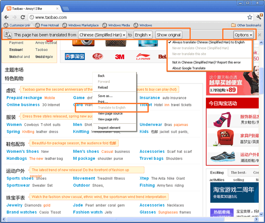The width and height of the screenshot is (265, 223).
Task: Open the Free Hotmail bookmark
Action: tap(46, 25)
